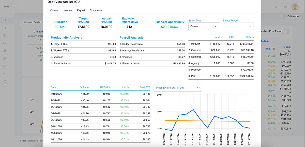Click Financial Opportunity value $29,245.63
The image size is (305, 147).
click(x=169, y=27)
